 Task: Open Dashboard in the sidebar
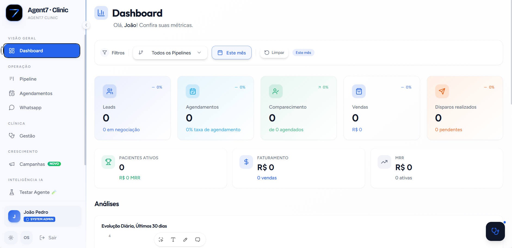[42, 51]
